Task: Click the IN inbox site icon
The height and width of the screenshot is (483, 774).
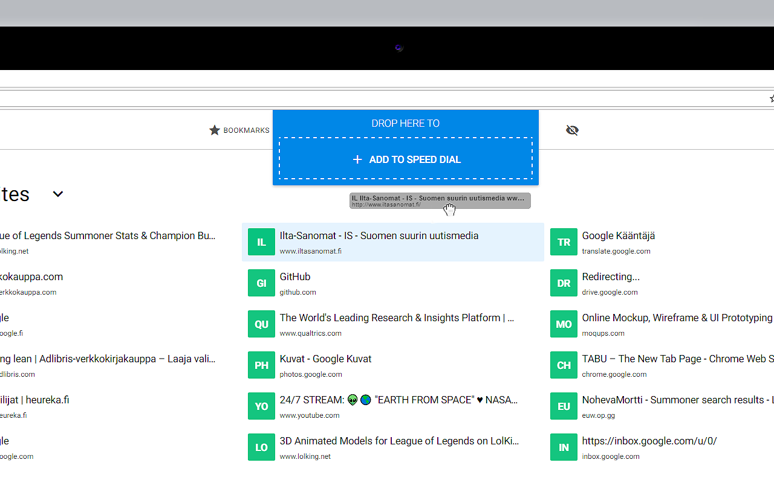Action: coord(564,447)
